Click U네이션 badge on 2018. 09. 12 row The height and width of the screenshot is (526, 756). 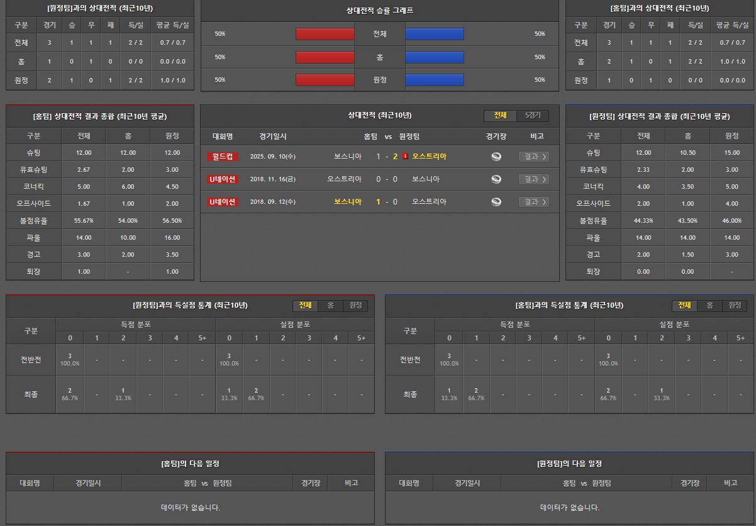point(223,202)
